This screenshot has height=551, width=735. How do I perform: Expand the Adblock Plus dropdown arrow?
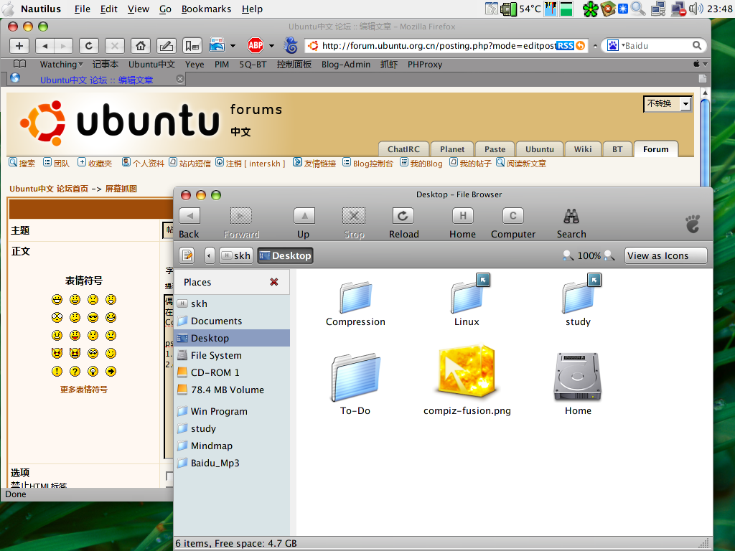[x=271, y=45]
